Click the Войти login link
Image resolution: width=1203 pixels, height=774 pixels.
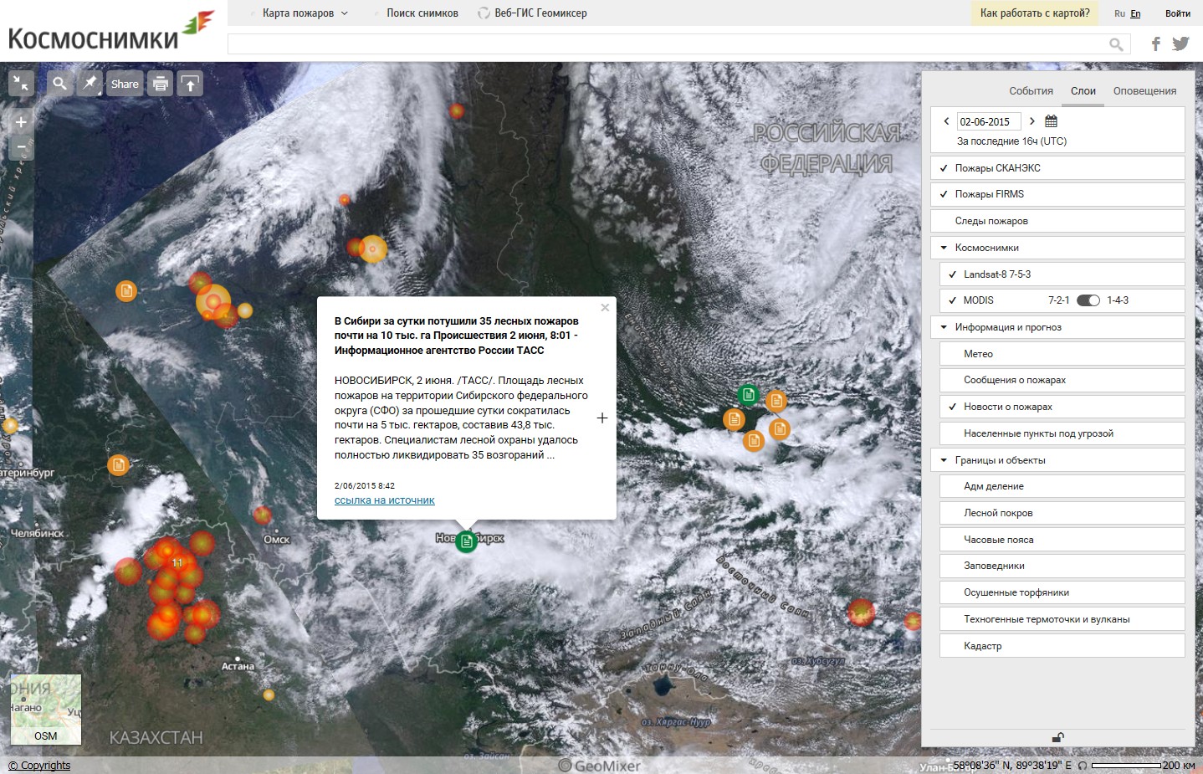(x=1178, y=13)
